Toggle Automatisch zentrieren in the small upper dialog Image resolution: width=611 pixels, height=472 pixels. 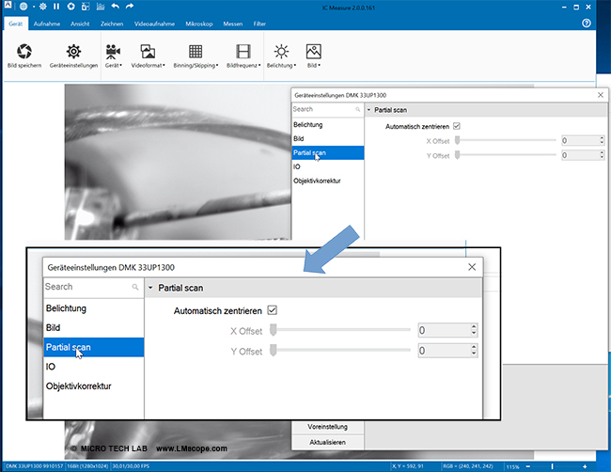(457, 126)
